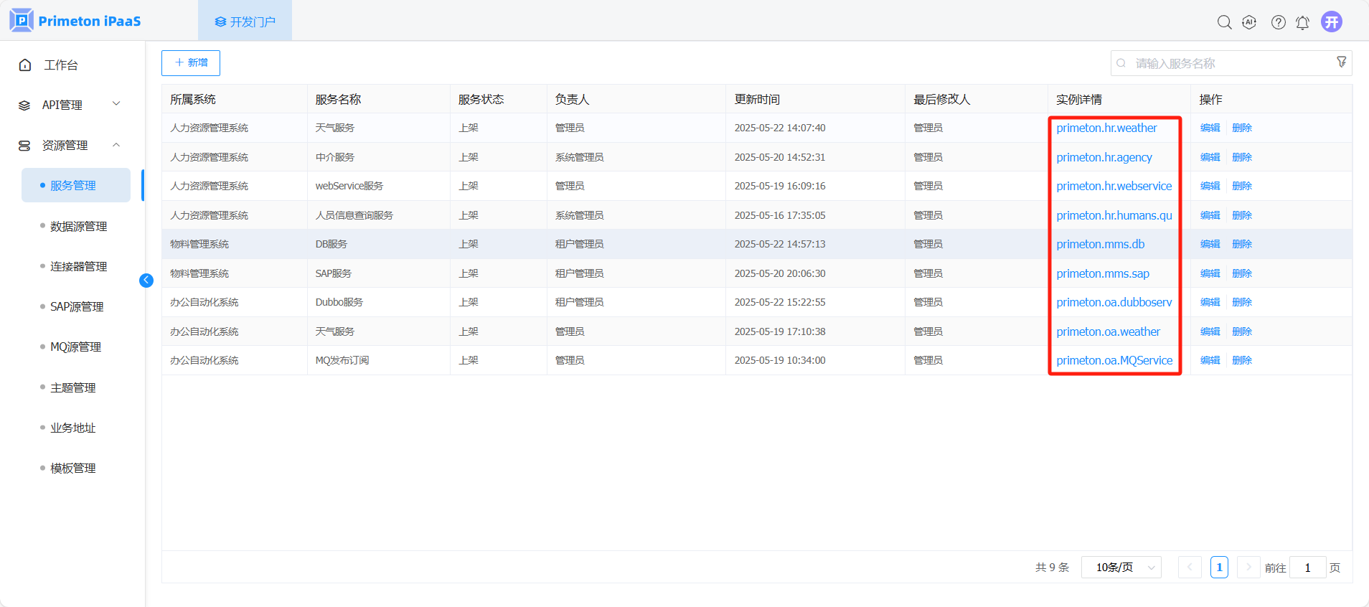Screen dimensions: 1369x607
Task: Click the user avatar icon
Action: pyautogui.click(x=1332, y=22)
